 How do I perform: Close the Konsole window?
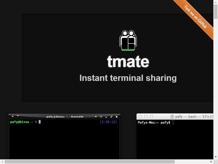click(x=117, y=117)
